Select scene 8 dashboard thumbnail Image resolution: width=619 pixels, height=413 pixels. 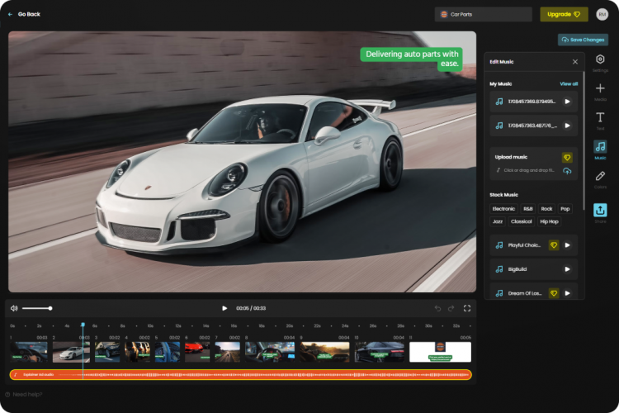pyautogui.click(x=270, y=352)
